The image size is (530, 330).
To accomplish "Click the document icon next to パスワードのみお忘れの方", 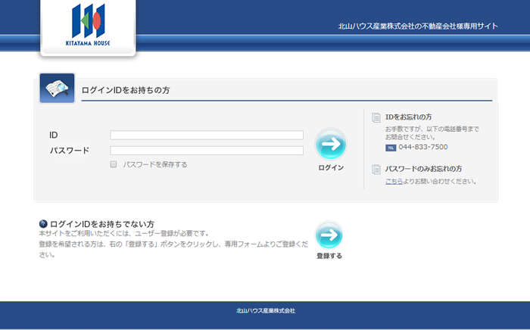I will point(376,170).
